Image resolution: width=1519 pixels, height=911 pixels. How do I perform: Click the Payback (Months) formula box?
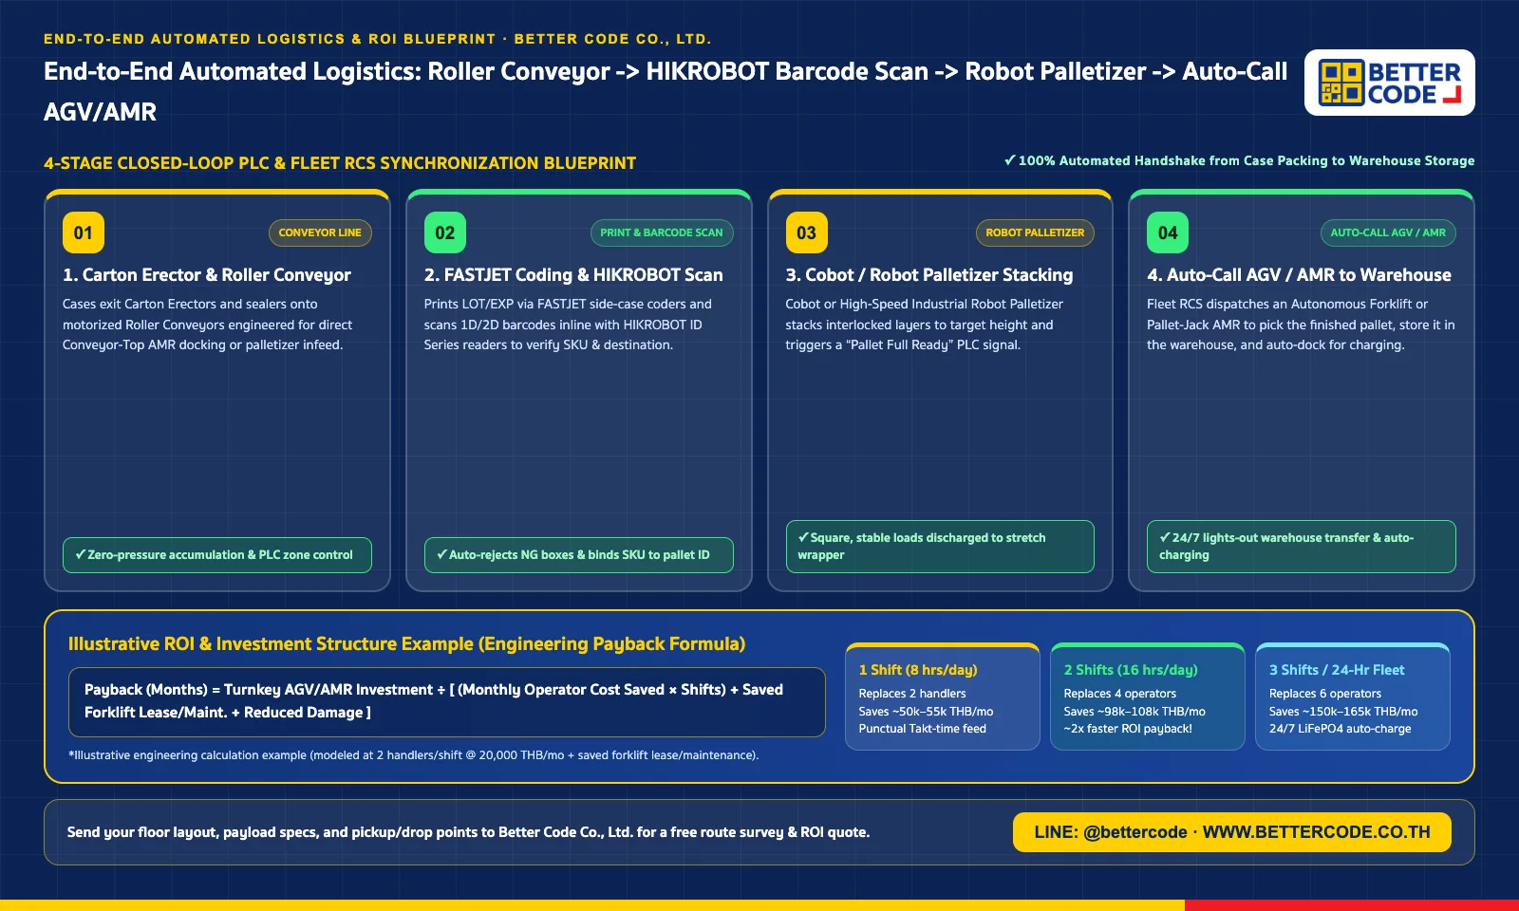[447, 702]
